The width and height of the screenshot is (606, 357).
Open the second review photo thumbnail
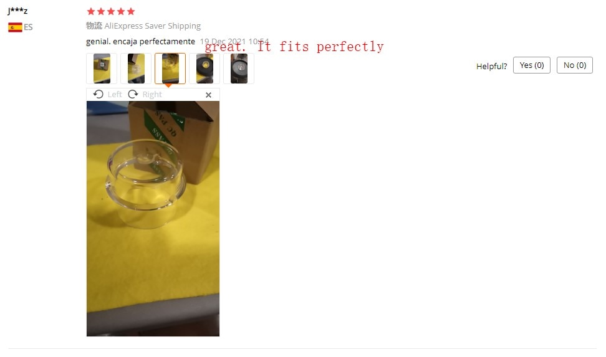point(136,69)
